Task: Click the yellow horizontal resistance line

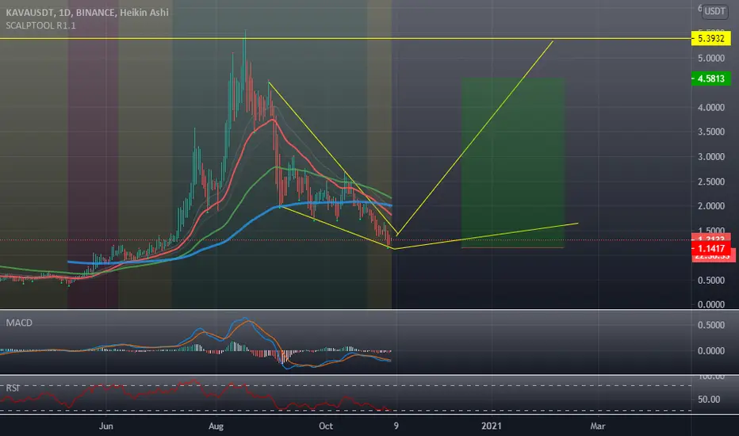Action: pos(346,39)
